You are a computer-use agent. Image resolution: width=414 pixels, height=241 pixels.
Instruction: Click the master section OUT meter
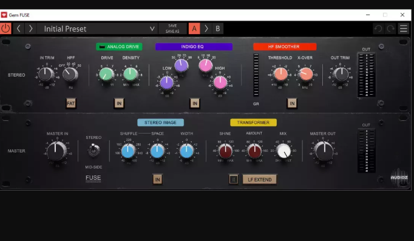click(x=366, y=151)
